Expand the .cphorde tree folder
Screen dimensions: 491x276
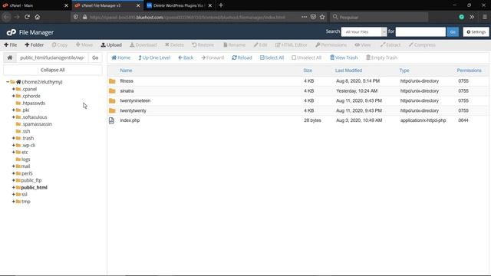click(x=14, y=96)
